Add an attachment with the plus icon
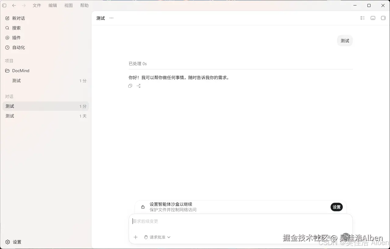390x249 pixels. click(x=136, y=237)
